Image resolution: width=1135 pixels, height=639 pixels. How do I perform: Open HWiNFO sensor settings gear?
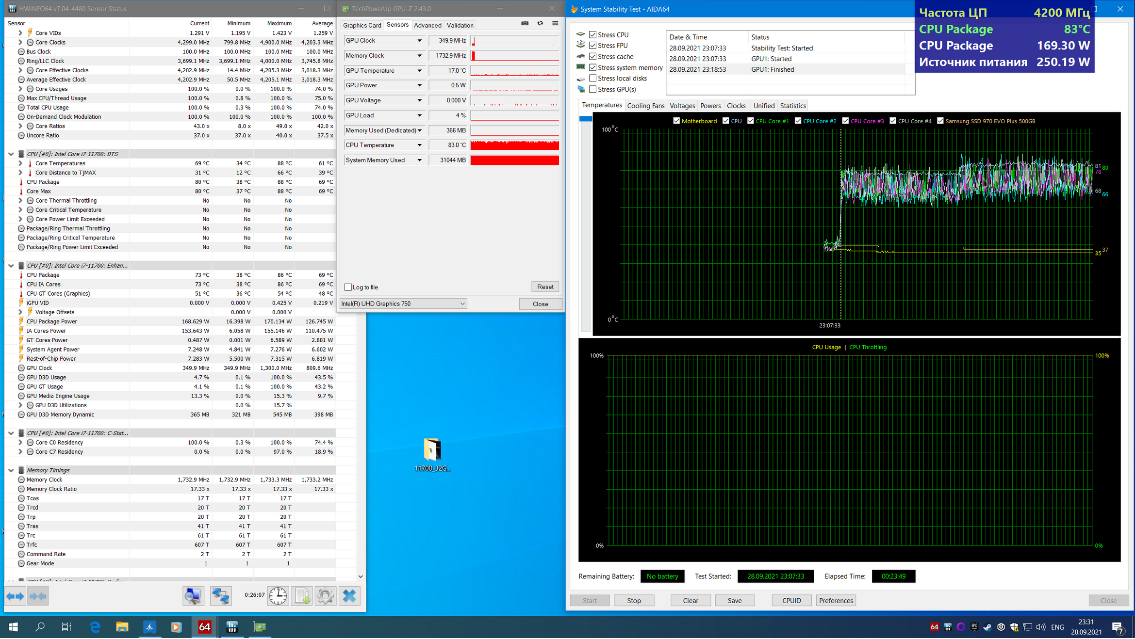click(325, 596)
